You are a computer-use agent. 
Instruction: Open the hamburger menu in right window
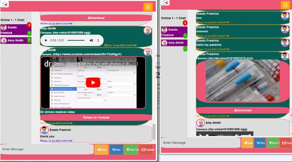tap(285, 5)
